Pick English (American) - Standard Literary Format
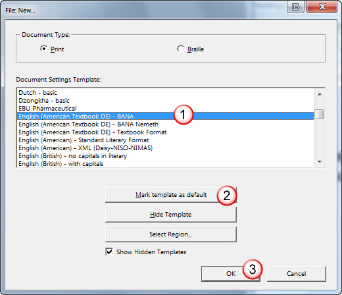The width and height of the screenshot is (342, 295). point(166,140)
